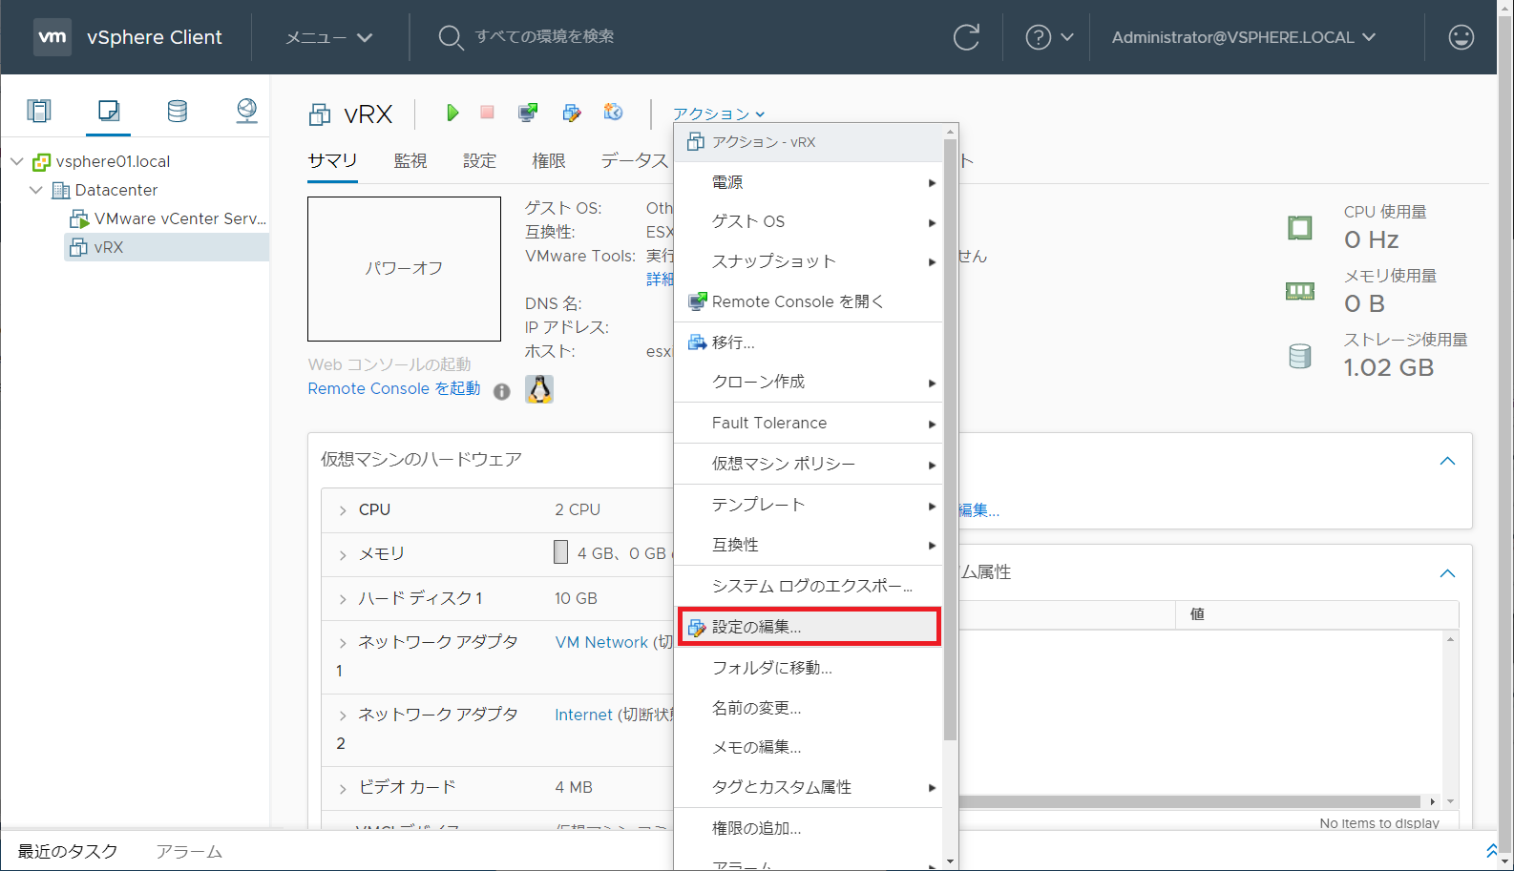
Task: Click the smiley feedback icon
Action: (1461, 37)
